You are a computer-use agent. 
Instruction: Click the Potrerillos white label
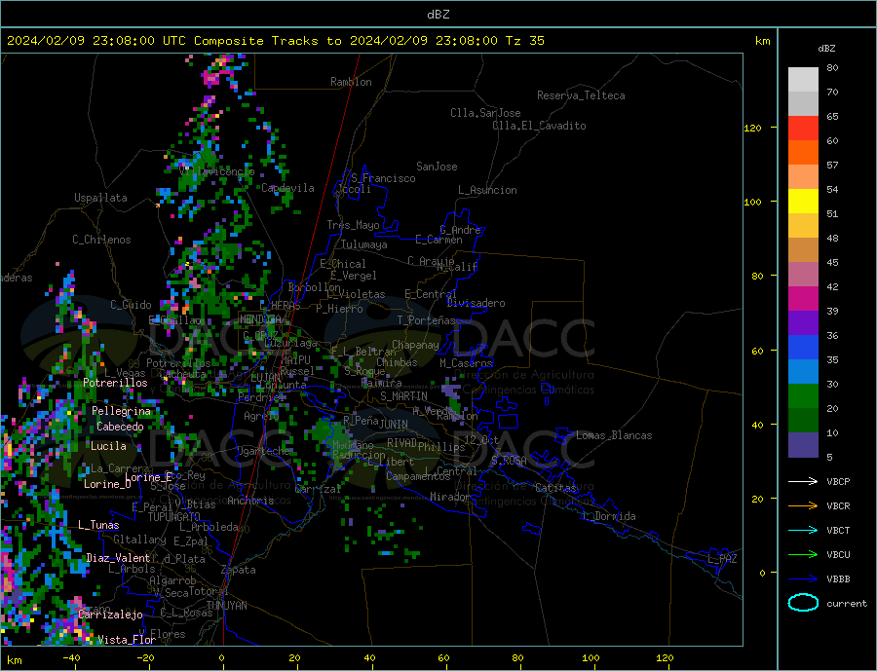115,383
